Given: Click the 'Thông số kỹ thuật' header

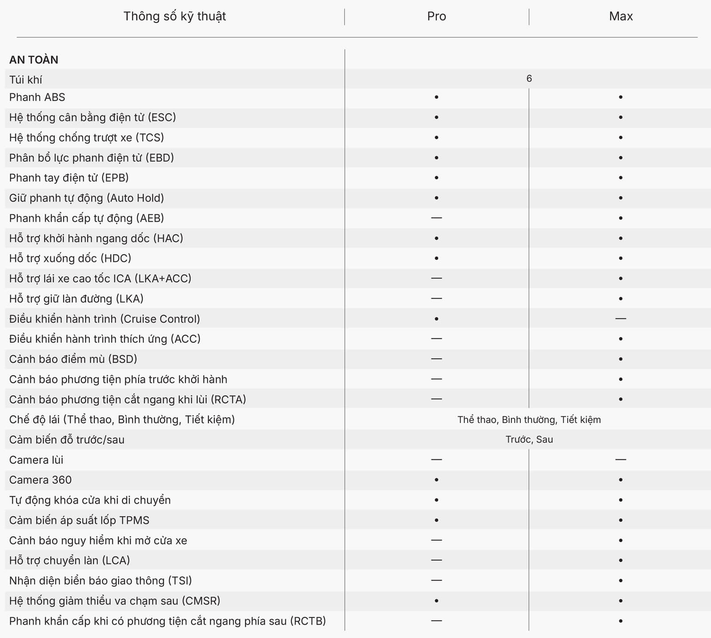Looking at the screenshot, I should click(x=175, y=16).
